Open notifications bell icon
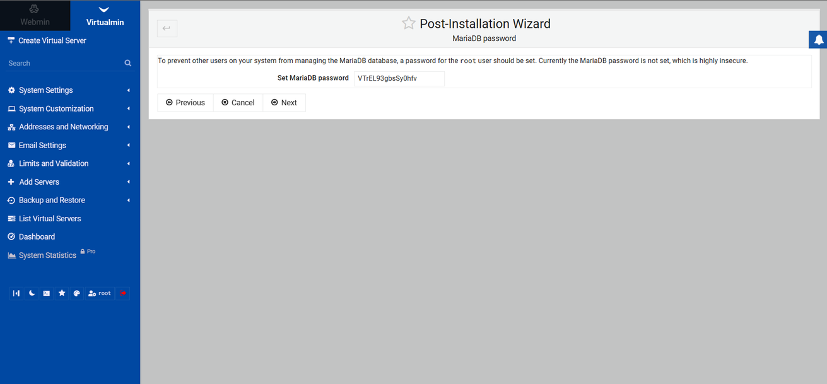The height and width of the screenshot is (384, 827). (x=818, y=40)
